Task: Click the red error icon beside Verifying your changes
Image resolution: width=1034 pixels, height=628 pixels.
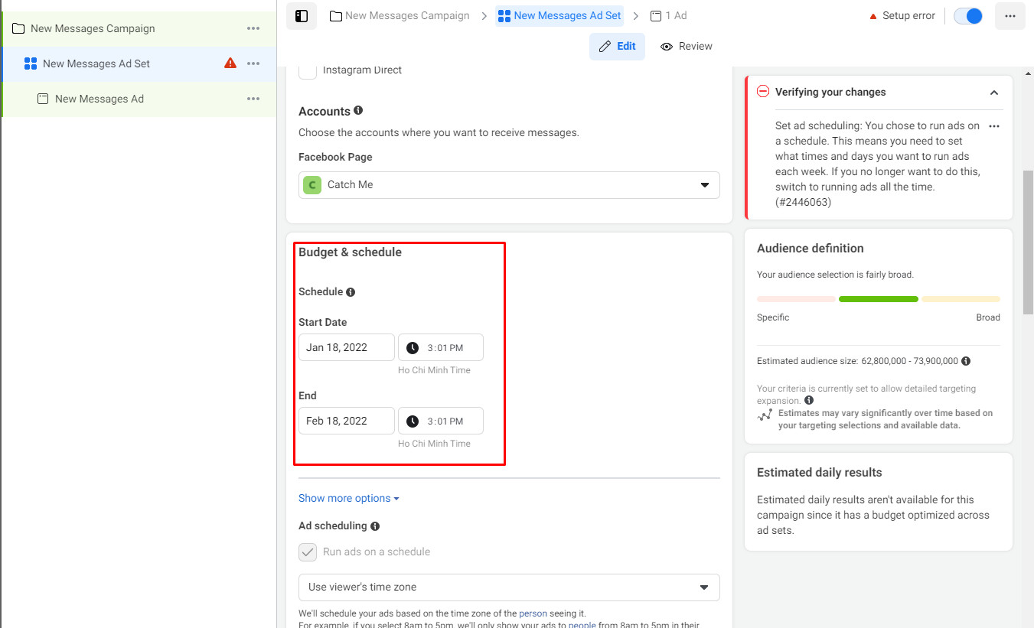Action: click(x=763, y=92)
